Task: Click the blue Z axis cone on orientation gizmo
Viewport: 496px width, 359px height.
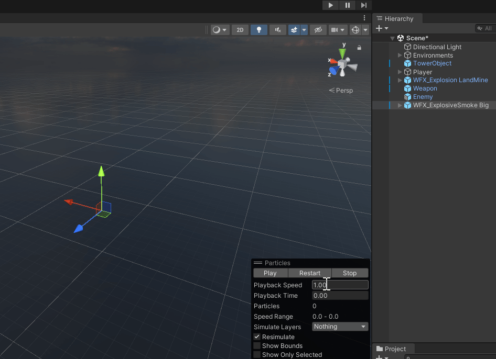Action: point(333,70)
